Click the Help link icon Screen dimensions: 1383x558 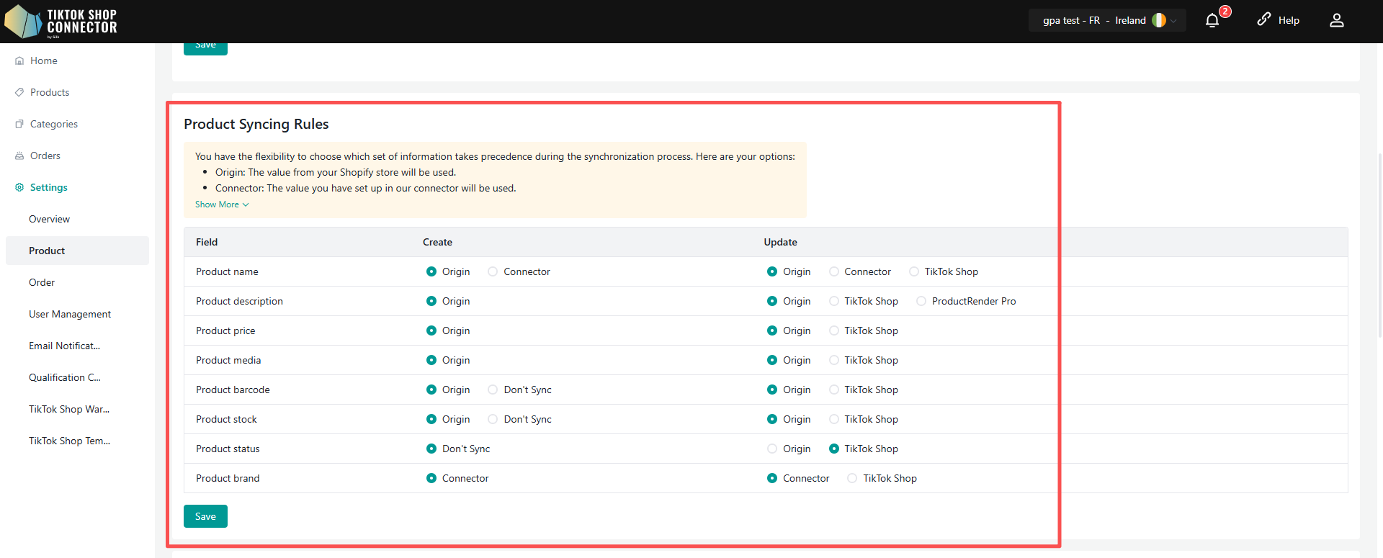point(1264,19)
